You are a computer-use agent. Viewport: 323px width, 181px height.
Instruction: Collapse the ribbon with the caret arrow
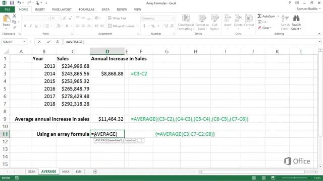click(319, 34)
